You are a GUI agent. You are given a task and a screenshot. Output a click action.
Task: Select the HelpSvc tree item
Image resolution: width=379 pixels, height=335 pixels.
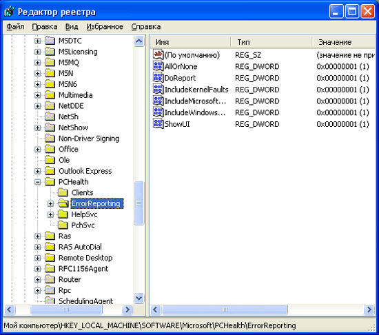(84, 214)
